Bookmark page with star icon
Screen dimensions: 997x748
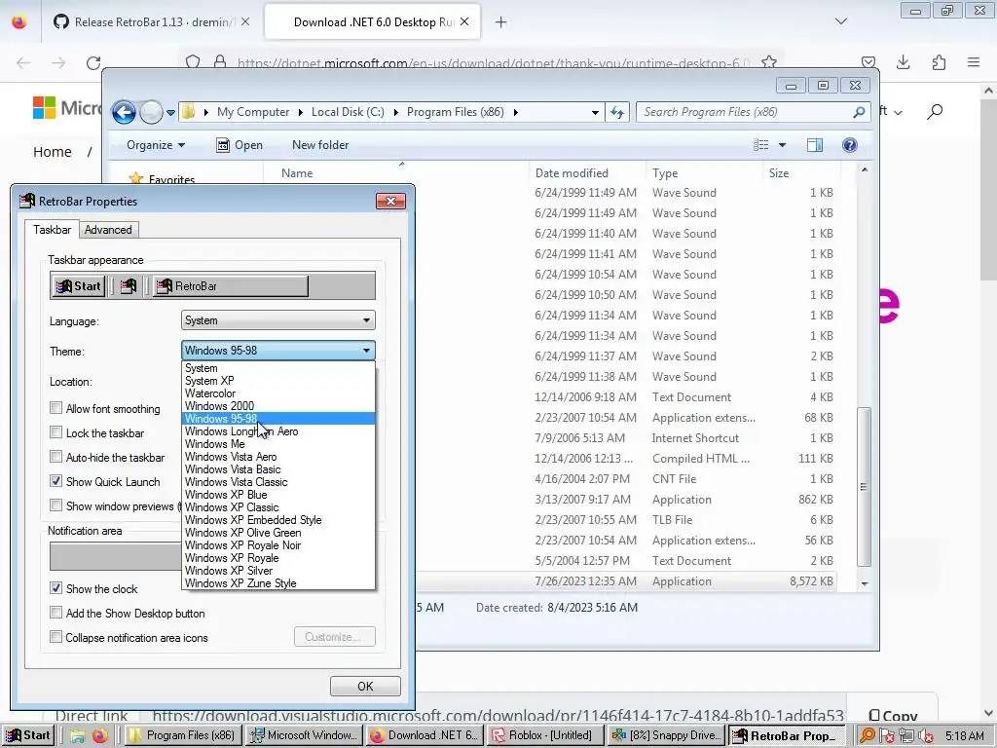tap(769, 61)
